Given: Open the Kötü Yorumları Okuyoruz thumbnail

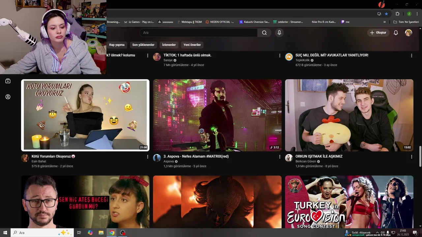Looking at the screenshot, I should pos(85,115).
